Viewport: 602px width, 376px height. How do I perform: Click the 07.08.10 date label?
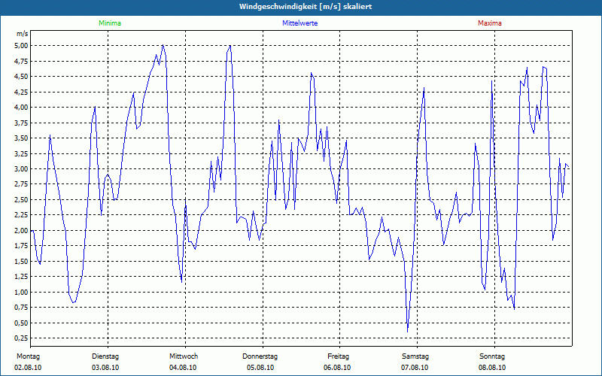tap(415, 368)
